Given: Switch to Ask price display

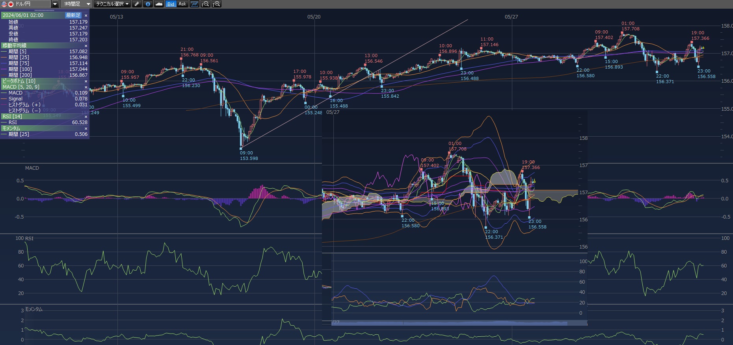Looking at the screenshot, I should 182,4.
